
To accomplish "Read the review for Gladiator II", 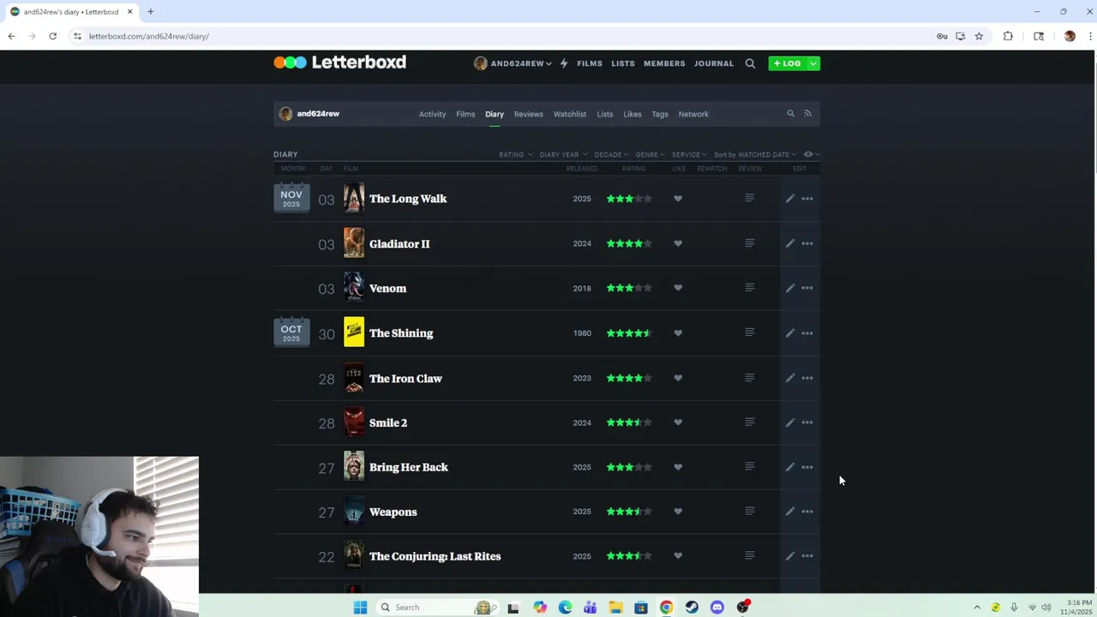I will 750,243.
